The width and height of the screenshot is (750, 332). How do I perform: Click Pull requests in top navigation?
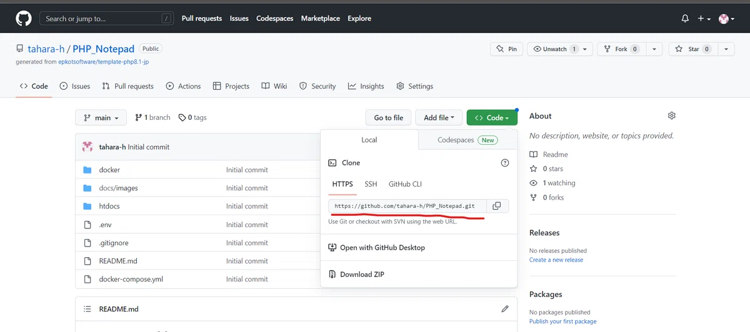[x=202, y=19]
